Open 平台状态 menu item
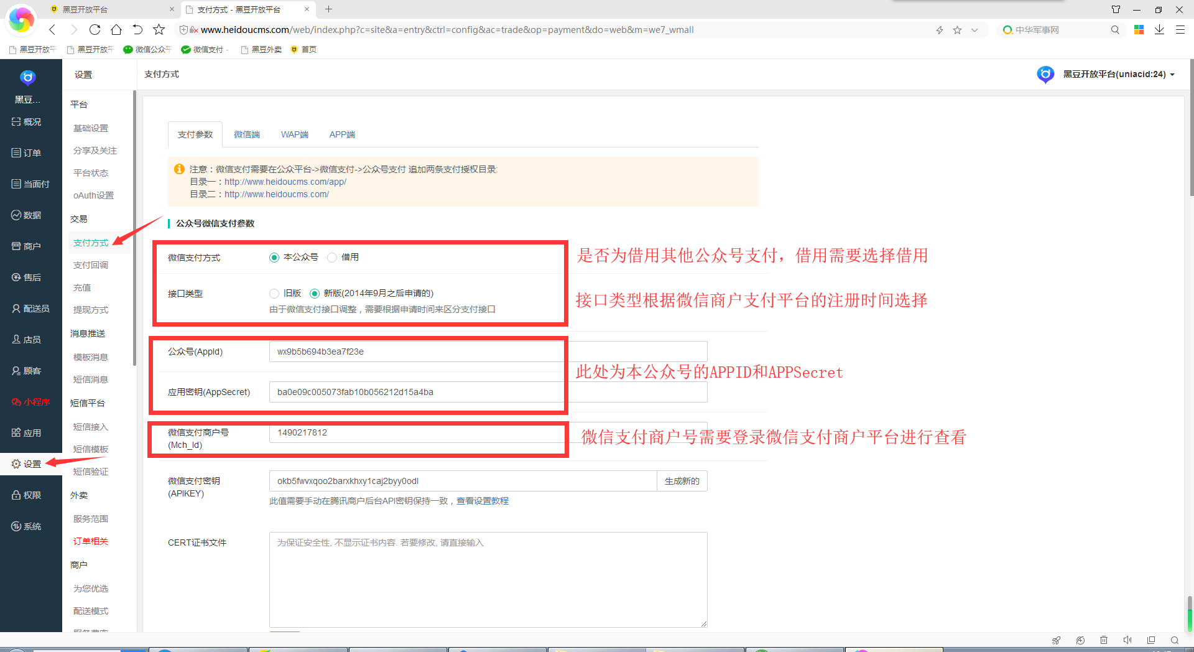The height and width of the screenshot is (652, 1194). point(91,173)
